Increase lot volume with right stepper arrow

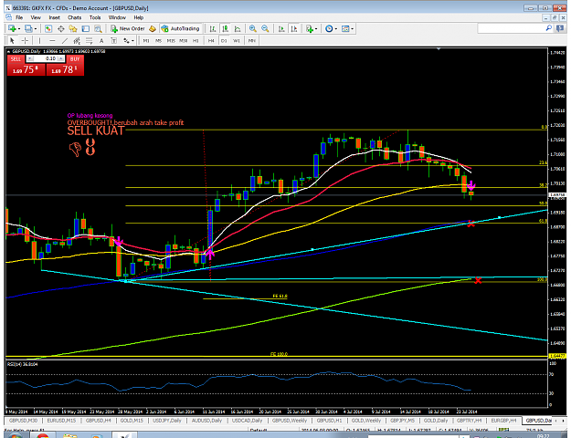point(61,58)
